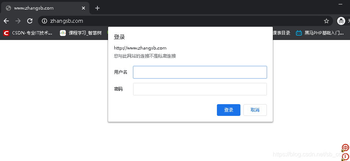Select the www.zhangsb.com tab

pyautogui.click(x=45, y=8)
